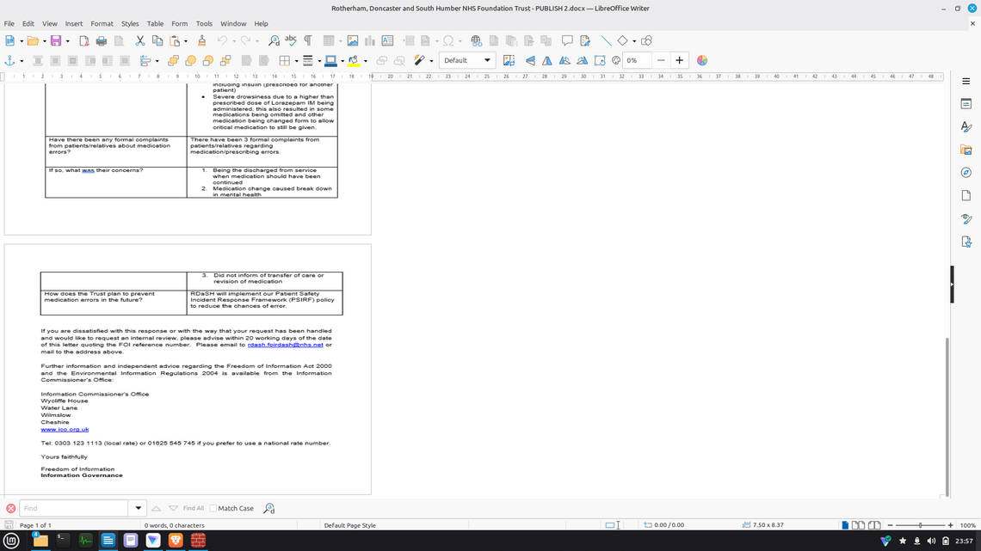
Task: Open the Styles menu
Action: pyautogui.click(x=130, y=23)
